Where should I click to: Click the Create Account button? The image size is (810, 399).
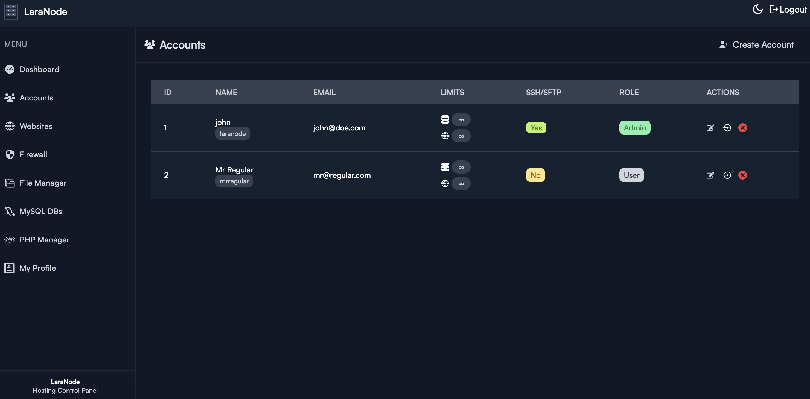[757, 45]
